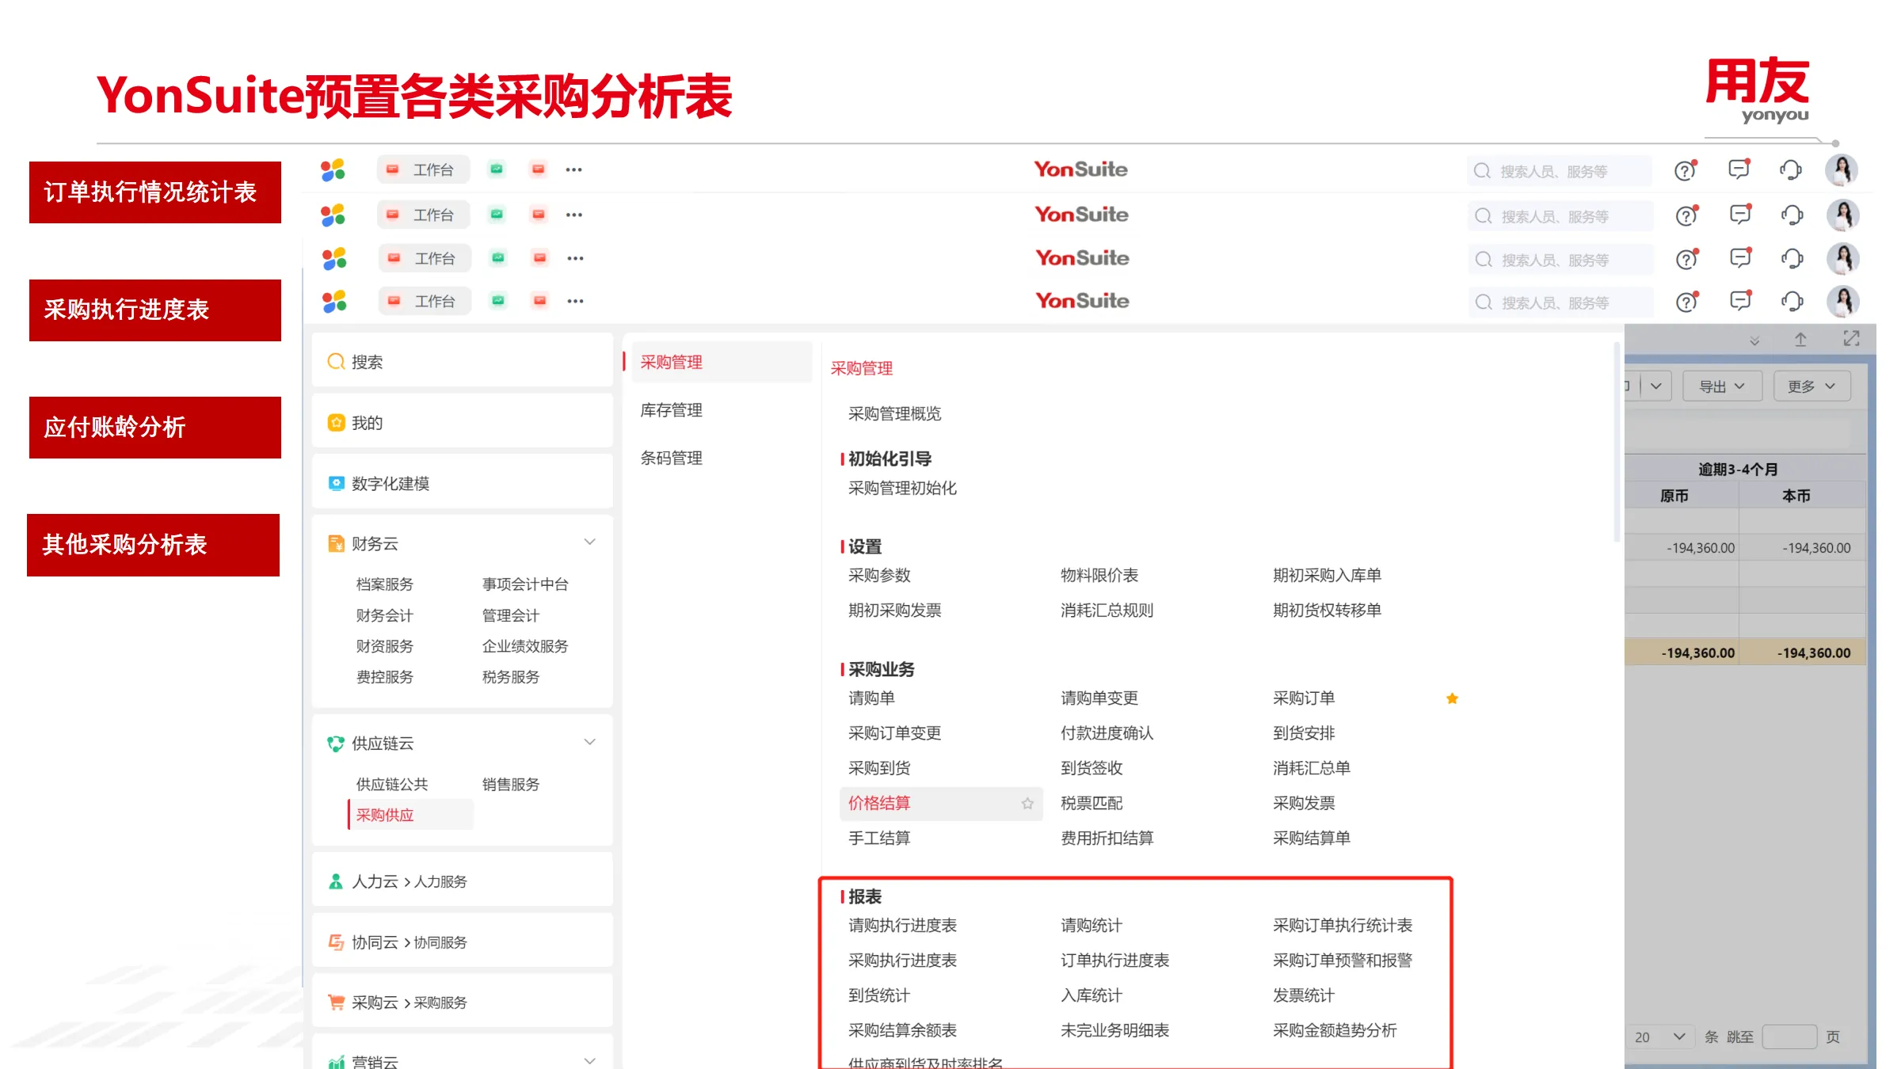Click the help question-mark icon in the bottom YonSuite header row
This screenshot has width=1901, height=1069.
click(1687, 302)
